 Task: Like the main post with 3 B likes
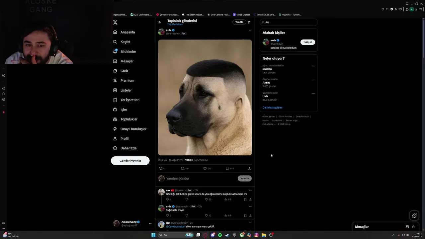207,169
